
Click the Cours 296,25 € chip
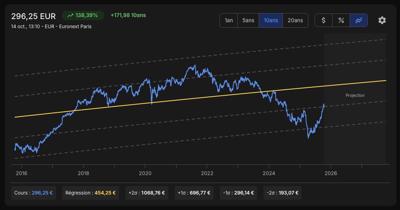[33, 193]
